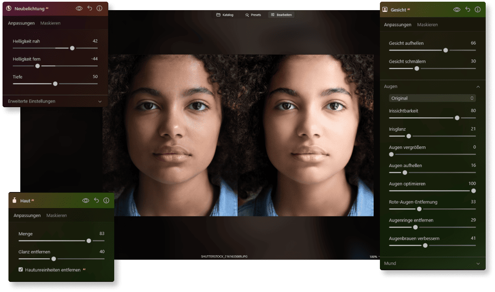
Task: Reset Gesicht AI adjustments with the undo arrow
Action: pyautogui.click(x=467, y=9)
